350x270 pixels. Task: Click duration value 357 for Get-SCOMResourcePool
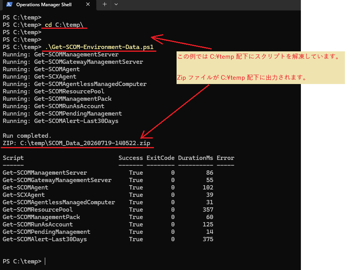[208, 209]
